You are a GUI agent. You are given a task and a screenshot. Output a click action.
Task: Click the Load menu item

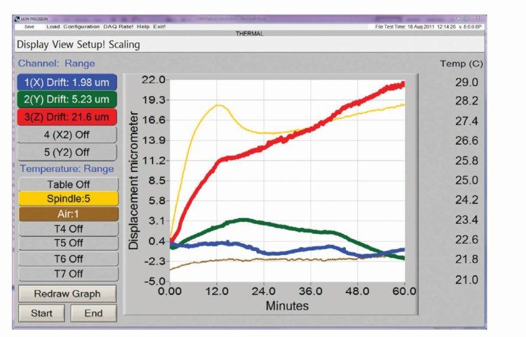pyautogui.click(x=53, y=26)
